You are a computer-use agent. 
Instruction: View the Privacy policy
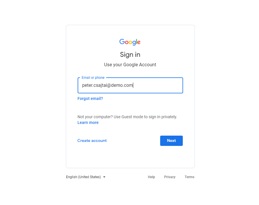coord(170,177)
